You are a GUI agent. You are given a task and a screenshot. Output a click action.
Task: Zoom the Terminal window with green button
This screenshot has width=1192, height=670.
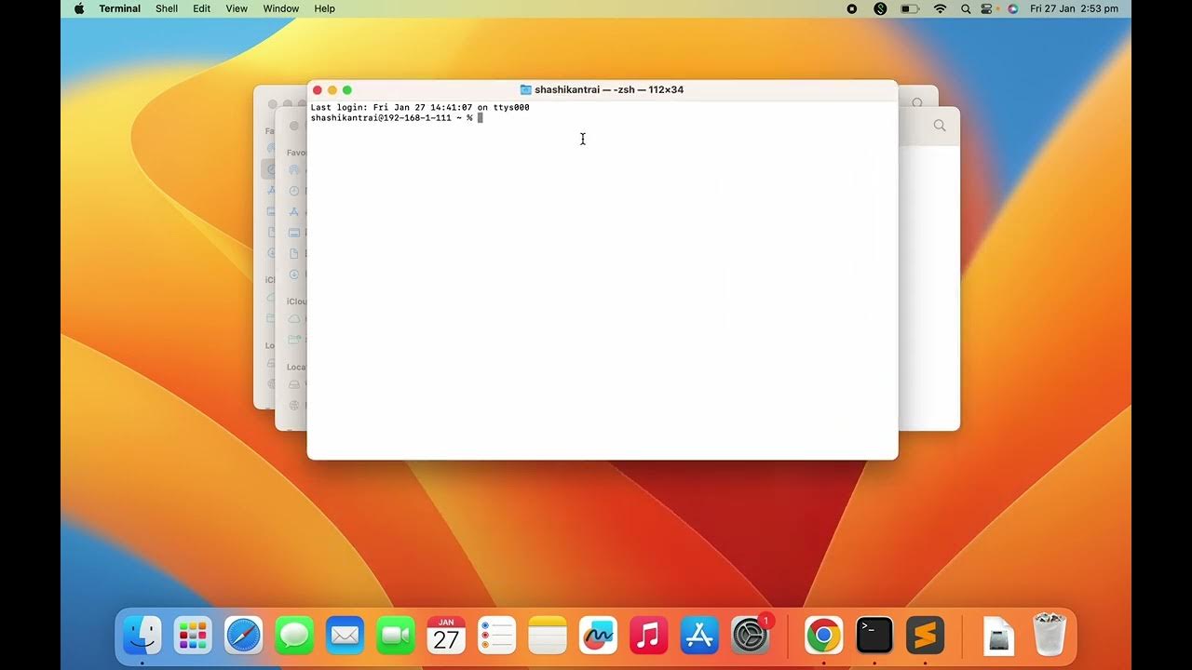click(346, 90)
